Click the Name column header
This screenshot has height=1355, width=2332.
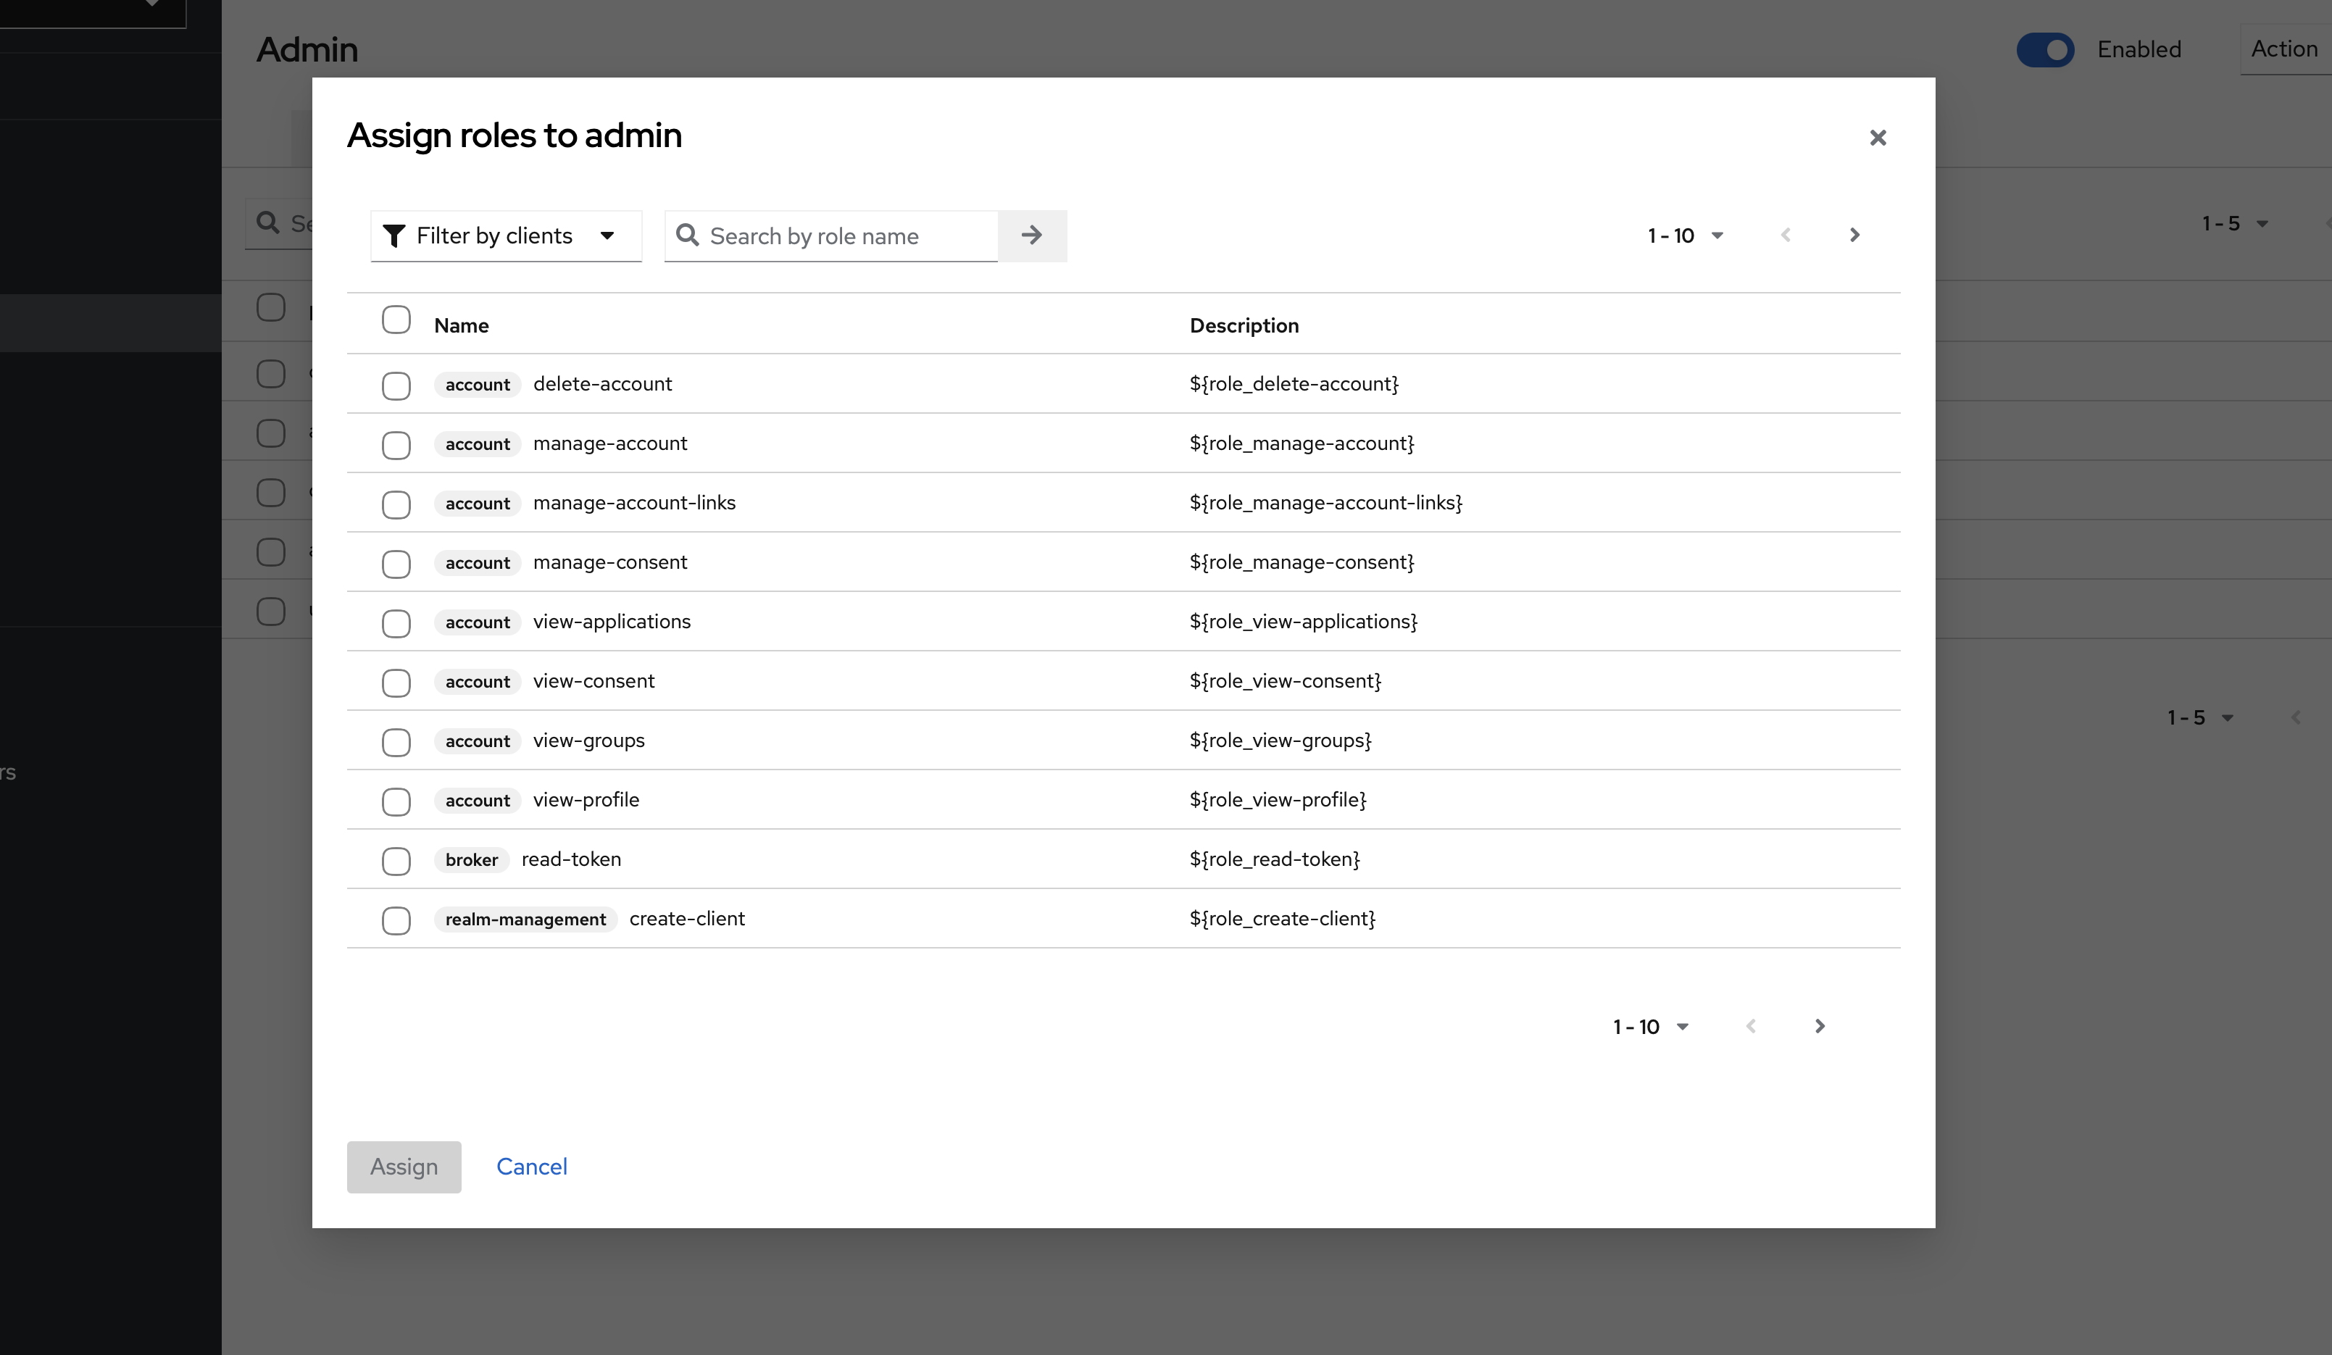click(x=462, y=326)
